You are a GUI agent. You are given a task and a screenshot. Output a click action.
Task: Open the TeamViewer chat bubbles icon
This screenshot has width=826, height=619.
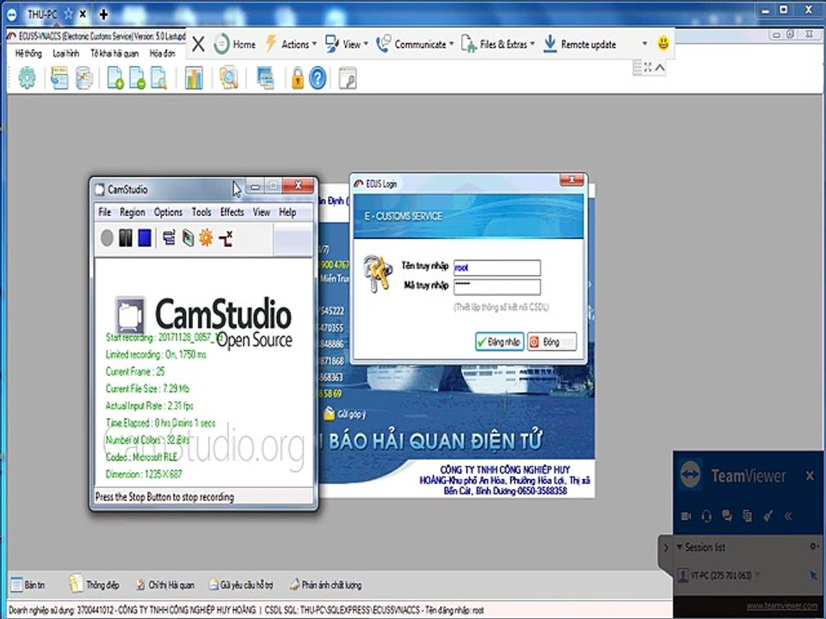(x=727, y=516)
